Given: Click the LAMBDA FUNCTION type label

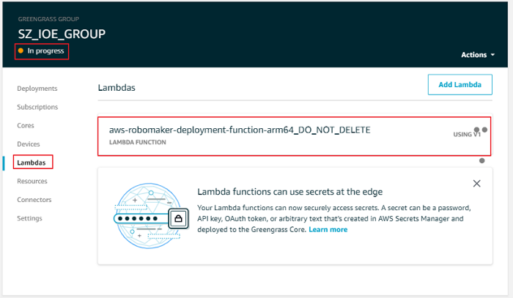Looking at the screenshot, I should click(x=138, y=143).
